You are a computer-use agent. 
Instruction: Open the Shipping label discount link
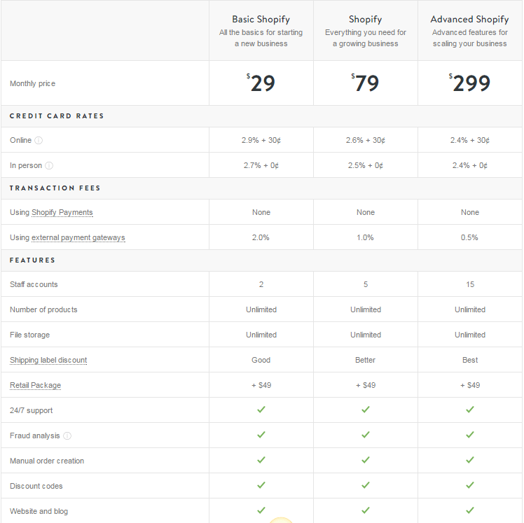pos(48,360)
